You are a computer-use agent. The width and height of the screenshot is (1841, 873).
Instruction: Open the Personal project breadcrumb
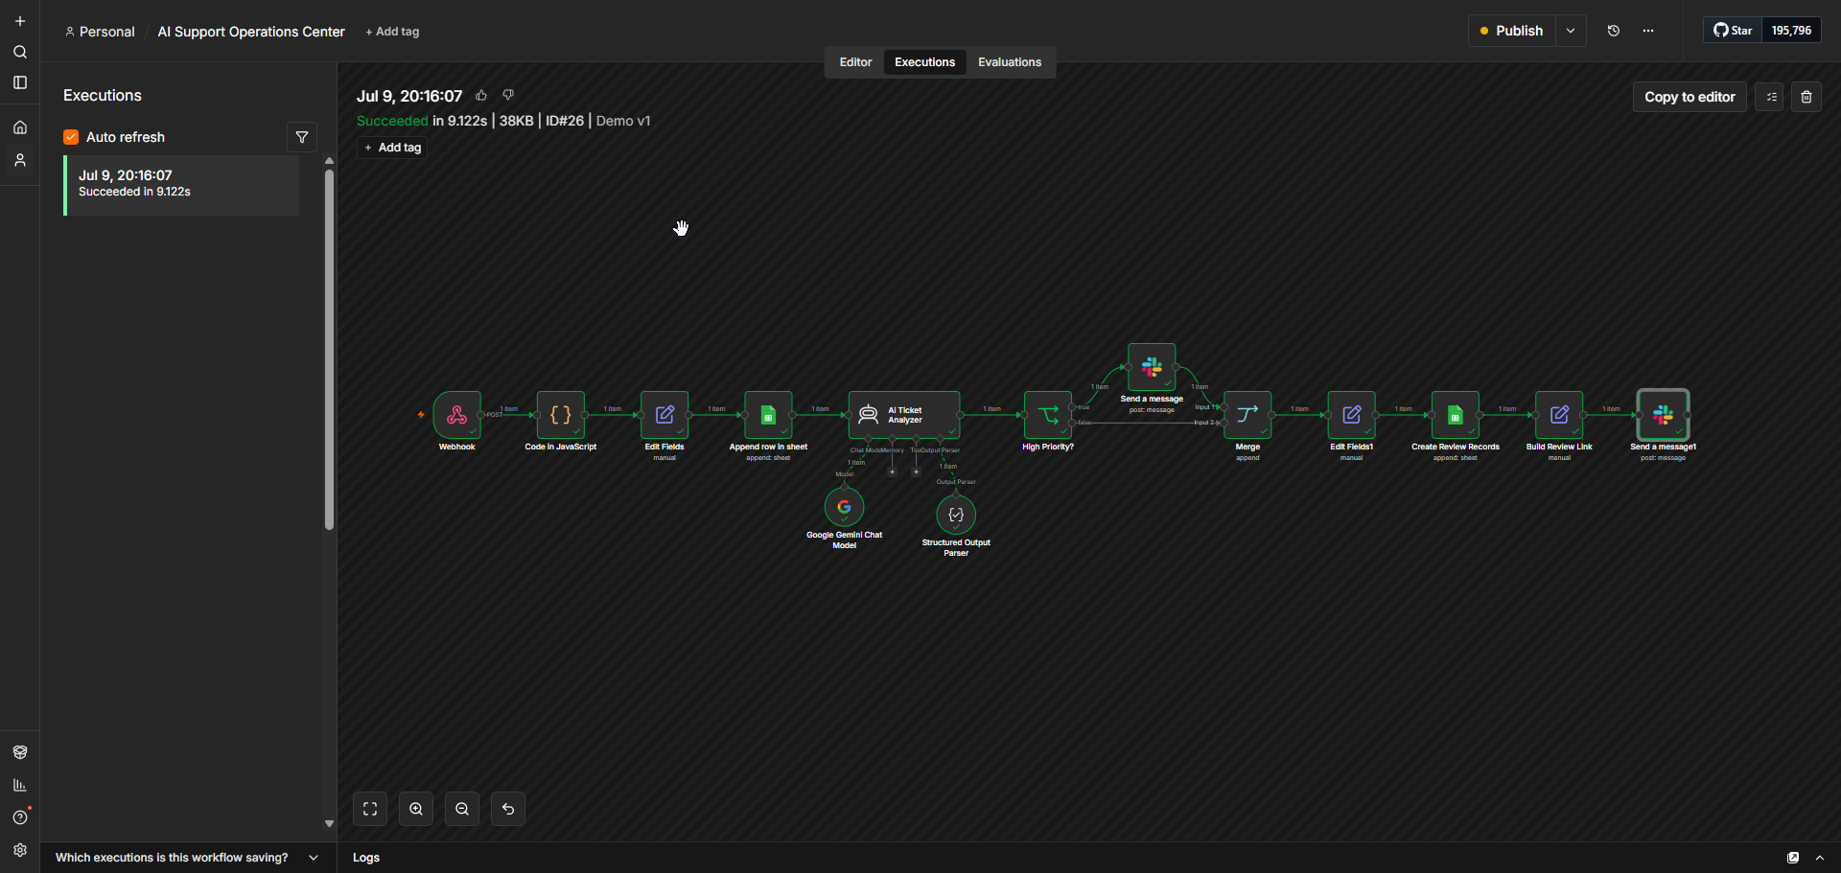100,32
